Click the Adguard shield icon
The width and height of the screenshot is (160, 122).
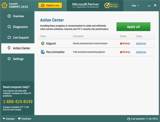point(43,43)
